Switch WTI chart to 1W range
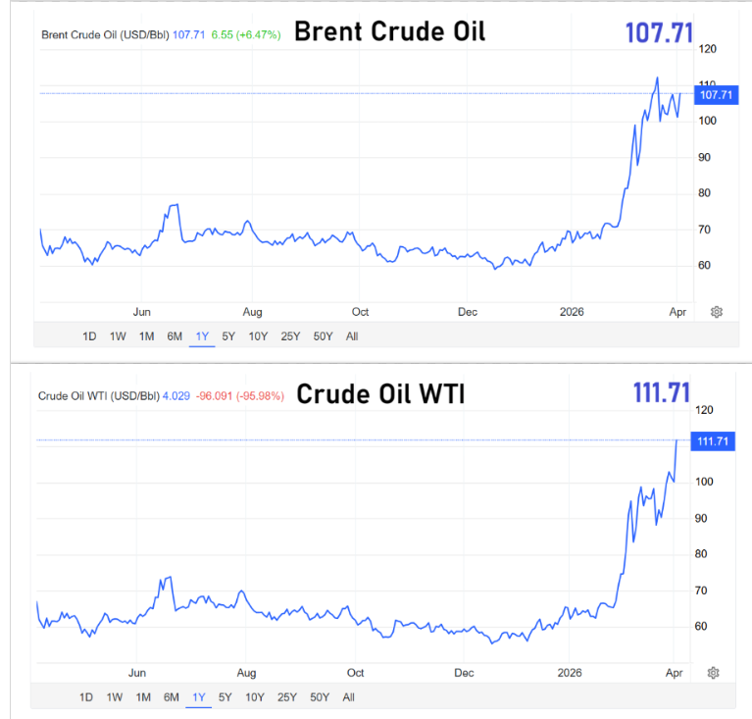Screen dimensions: 752x719 click(x=115, y=697)
